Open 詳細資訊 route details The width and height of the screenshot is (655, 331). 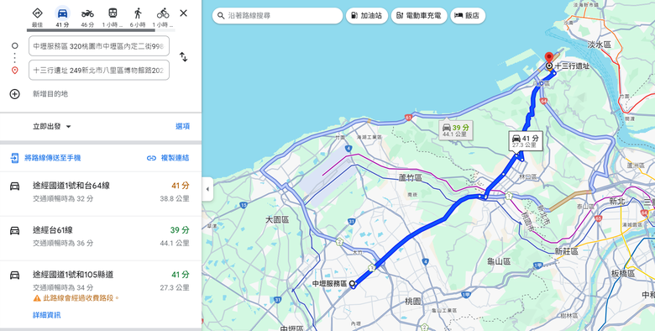(x=47, y=315)
